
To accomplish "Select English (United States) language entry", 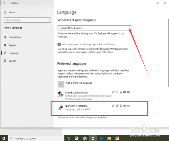I will [94, 95].
